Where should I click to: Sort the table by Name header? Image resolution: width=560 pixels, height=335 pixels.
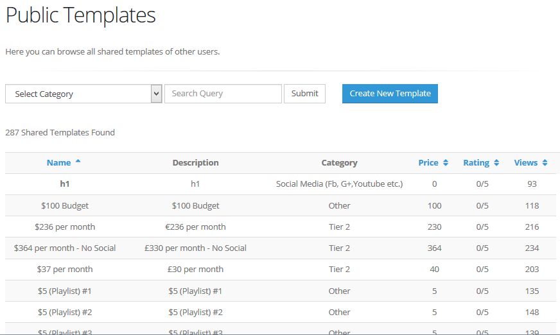[58, 163]
